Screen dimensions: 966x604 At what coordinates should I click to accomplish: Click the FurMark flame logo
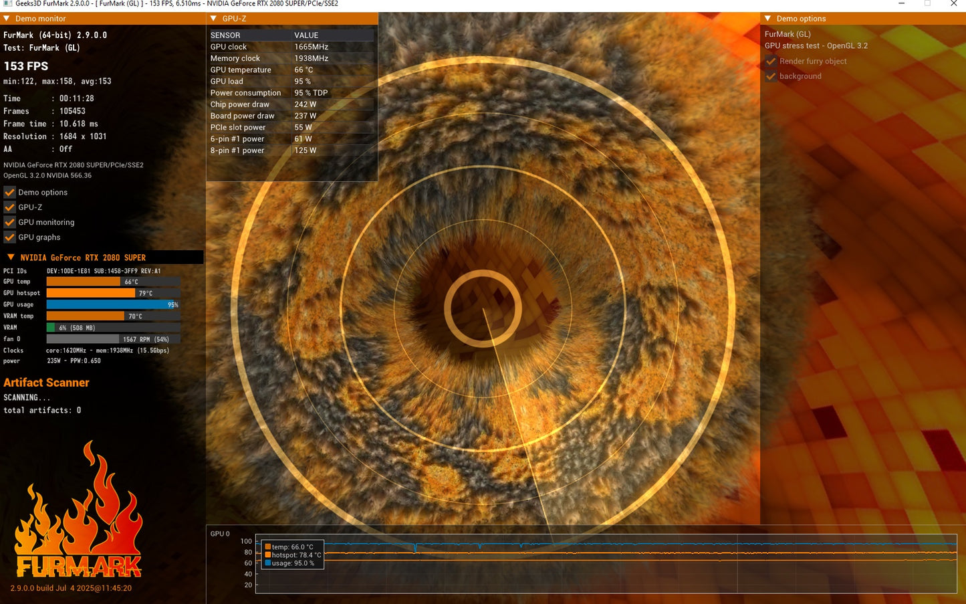[x=79, y=510]
